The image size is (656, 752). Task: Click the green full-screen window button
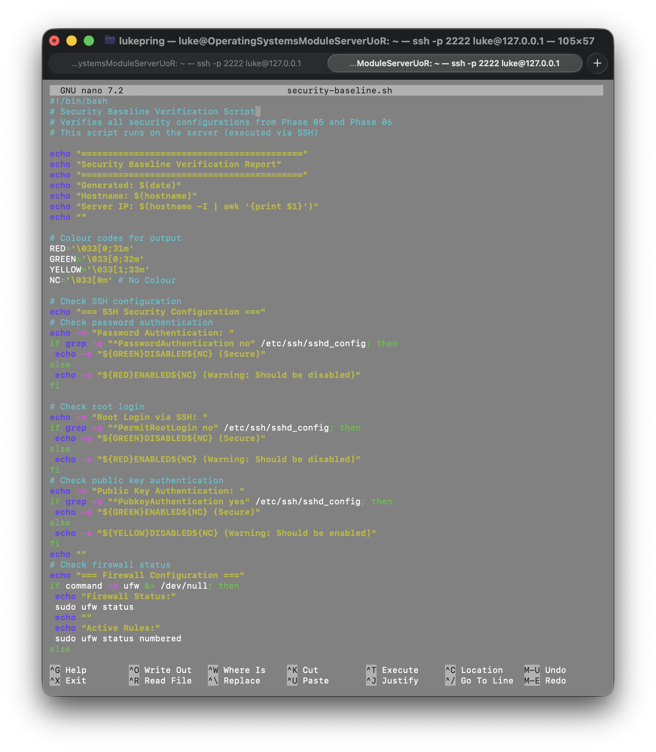tap(89, 41)
